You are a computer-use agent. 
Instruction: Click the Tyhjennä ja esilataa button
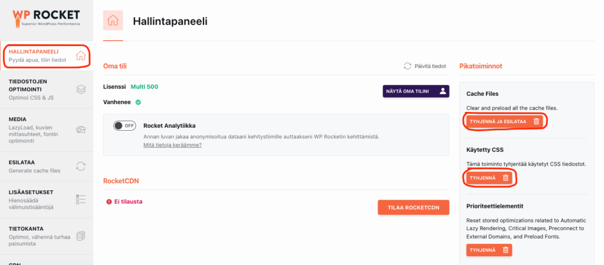click(505, 121)
